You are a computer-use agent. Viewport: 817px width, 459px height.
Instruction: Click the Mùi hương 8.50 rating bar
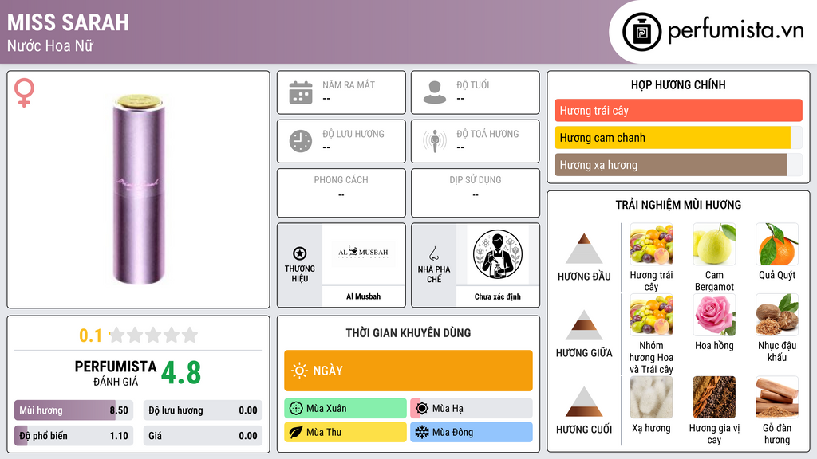pyautogui.click(x=73, y=410)
